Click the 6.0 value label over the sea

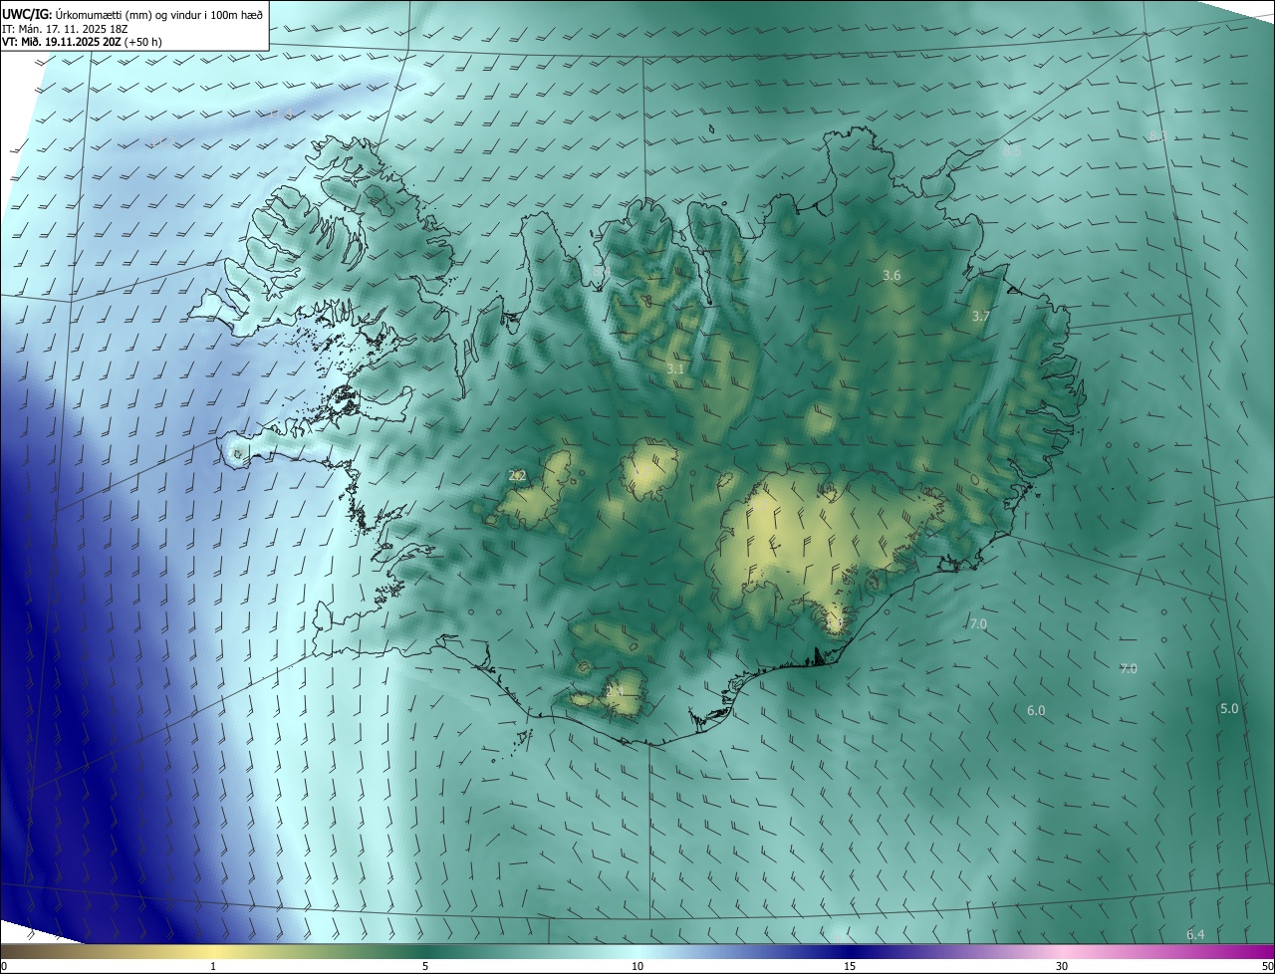pyautogui.click(x=1036, y=711)
